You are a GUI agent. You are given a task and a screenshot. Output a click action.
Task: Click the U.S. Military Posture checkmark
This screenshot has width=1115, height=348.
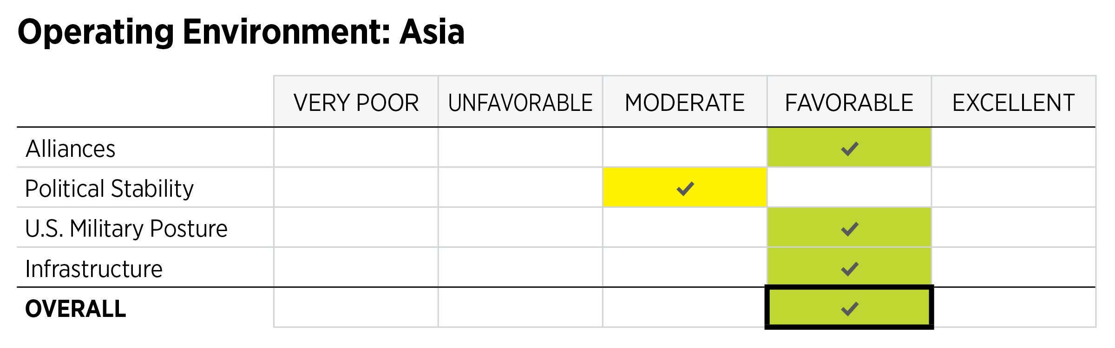(849, 229)
